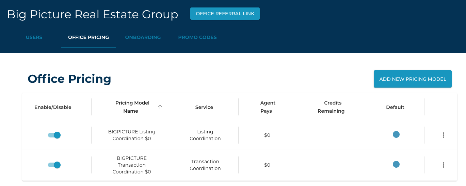466x186 pixels.
Task: Select the BIGPICTURE Listing Coordination $0 name cell
Action: [x=132, y=135]
